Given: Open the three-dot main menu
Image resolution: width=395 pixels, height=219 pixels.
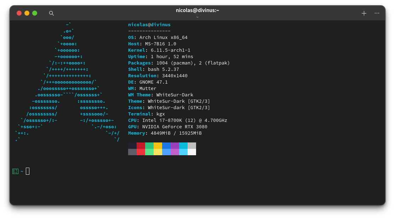Looking at the screenshot, I should coord(377,13).
